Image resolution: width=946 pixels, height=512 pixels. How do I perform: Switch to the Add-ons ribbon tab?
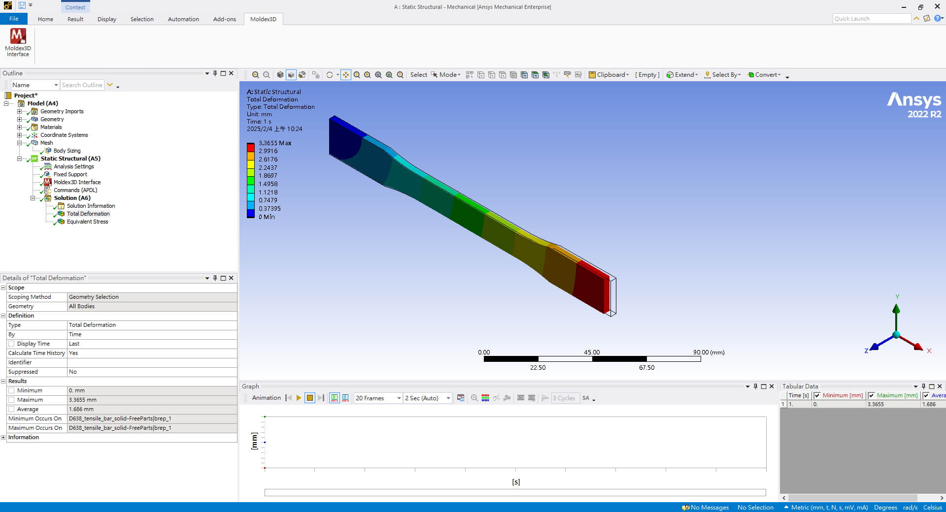(x=224, y=19)
